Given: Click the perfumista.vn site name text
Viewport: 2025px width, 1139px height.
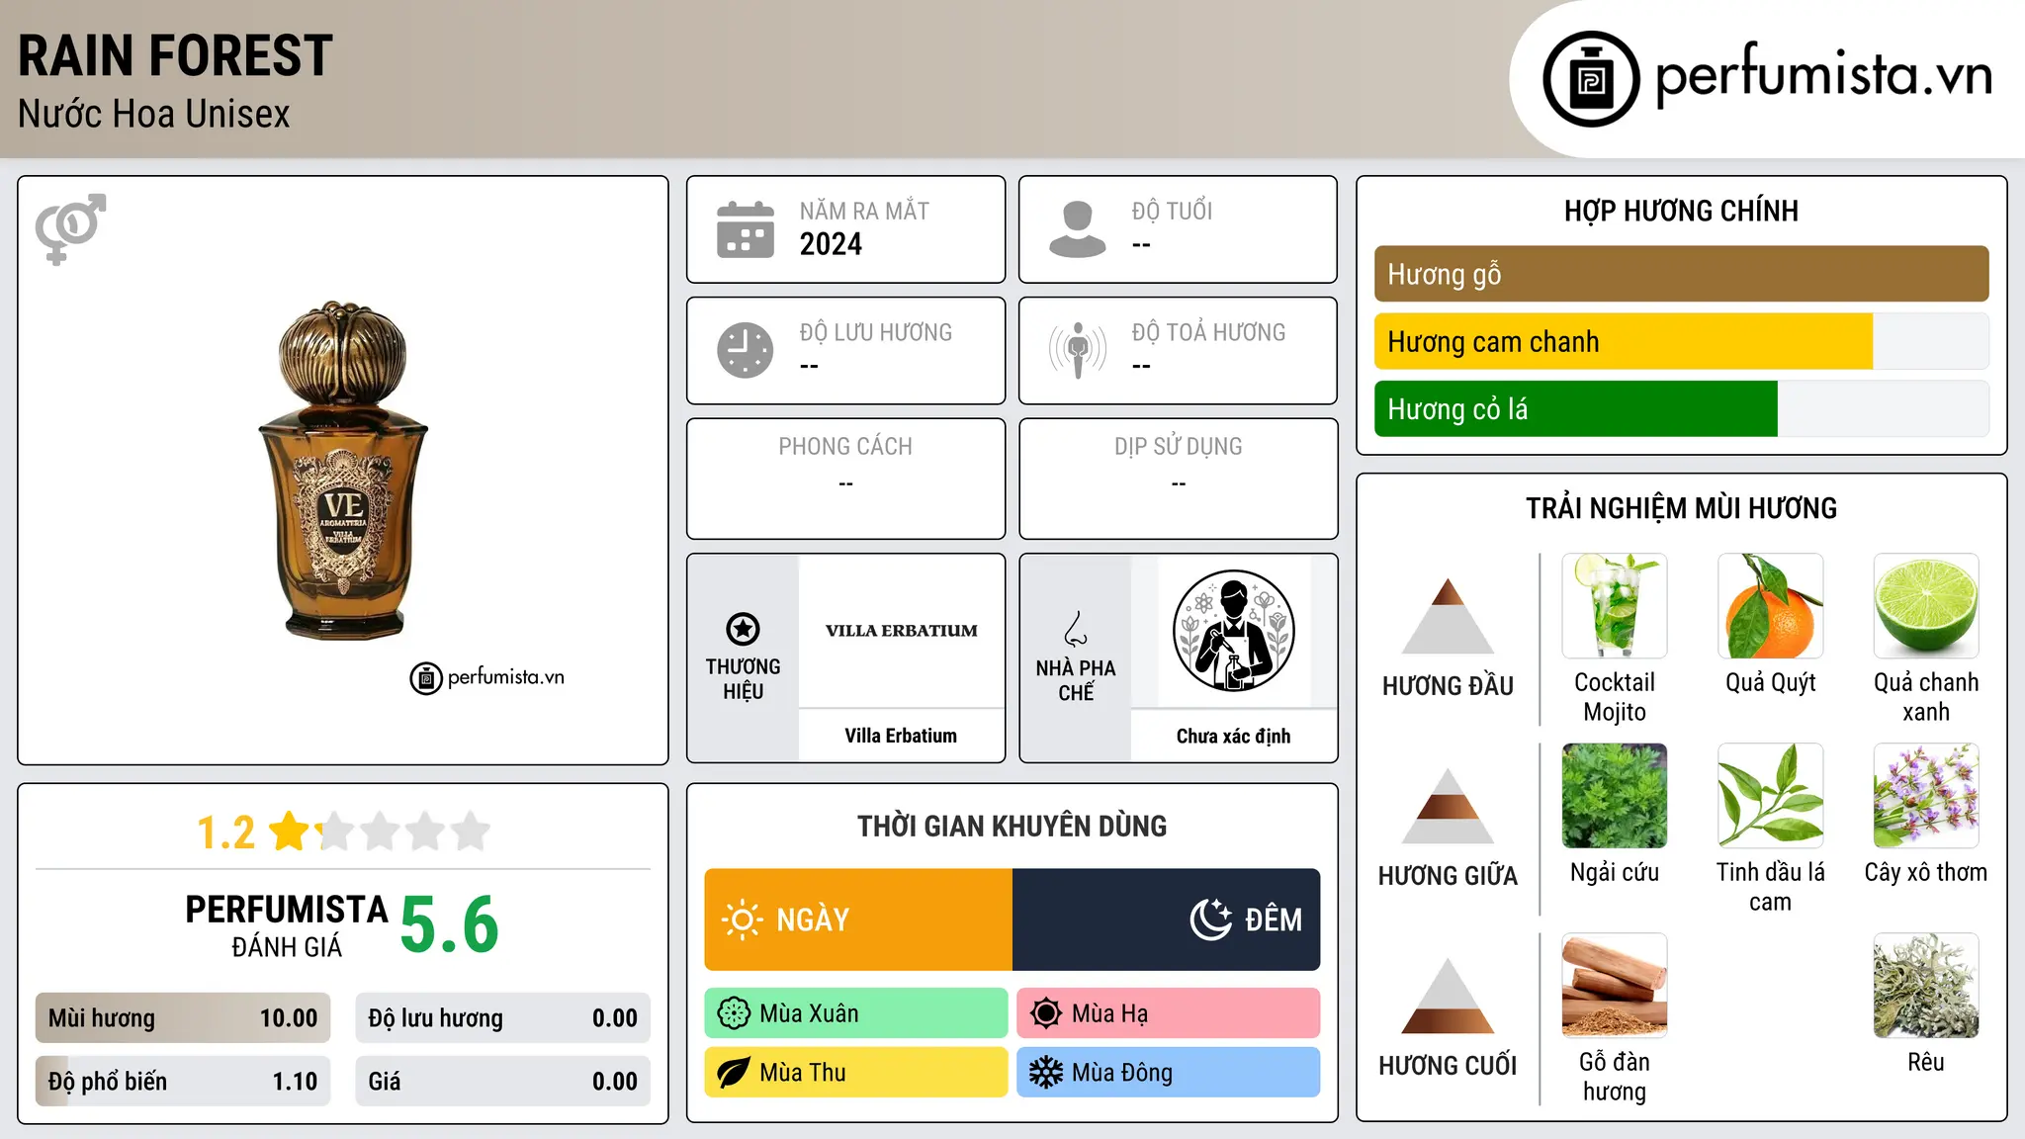Looking at the screenshot, I should pyautogui.click(x=1824, y=76).
